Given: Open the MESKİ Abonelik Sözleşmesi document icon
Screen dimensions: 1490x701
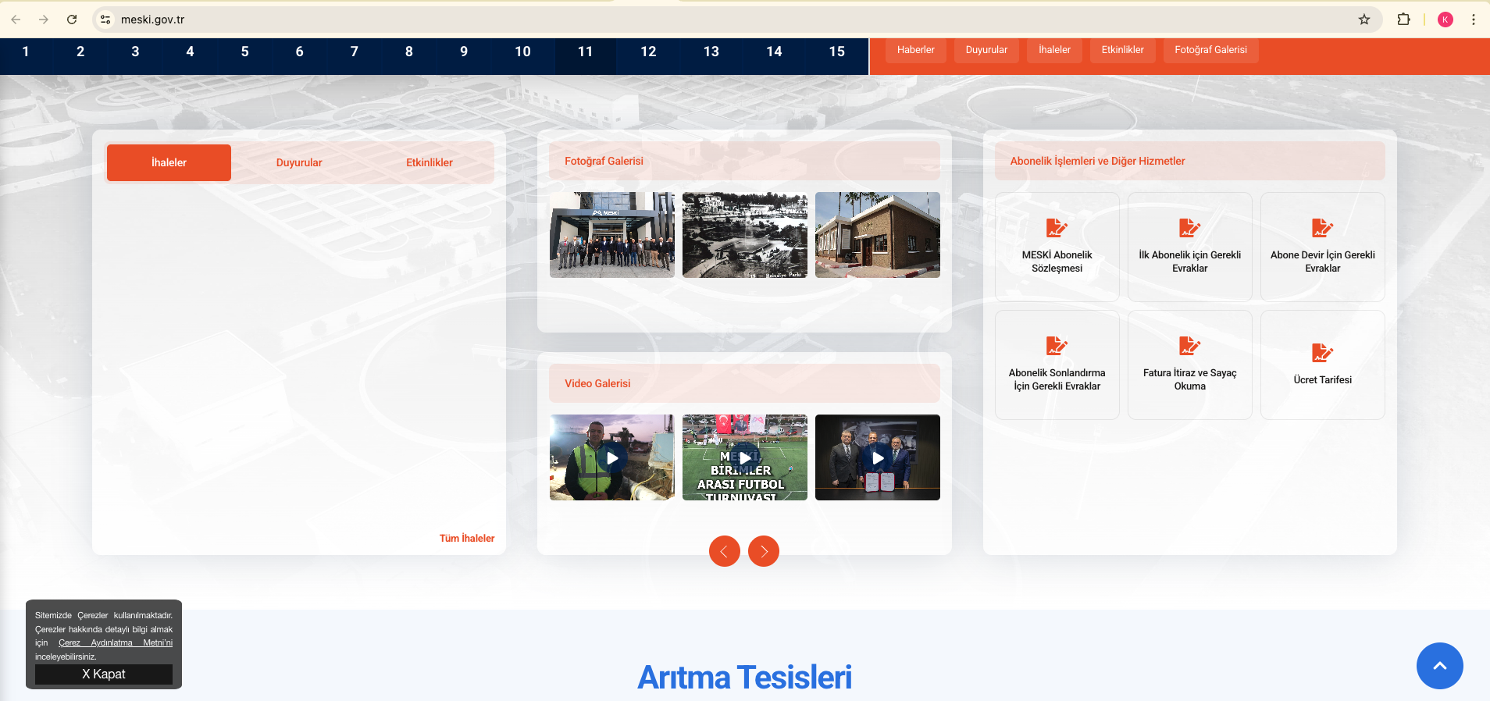Looking at the screenshot, I should click(x=1057, y=228).
